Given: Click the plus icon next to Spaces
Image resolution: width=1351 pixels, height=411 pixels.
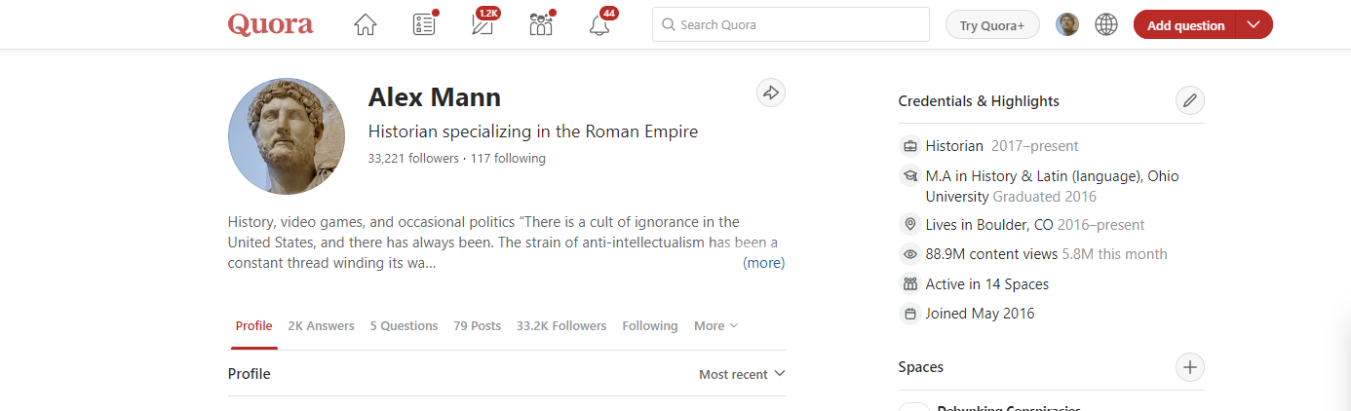Looking at the screenshot, I should click(1189, 367).
